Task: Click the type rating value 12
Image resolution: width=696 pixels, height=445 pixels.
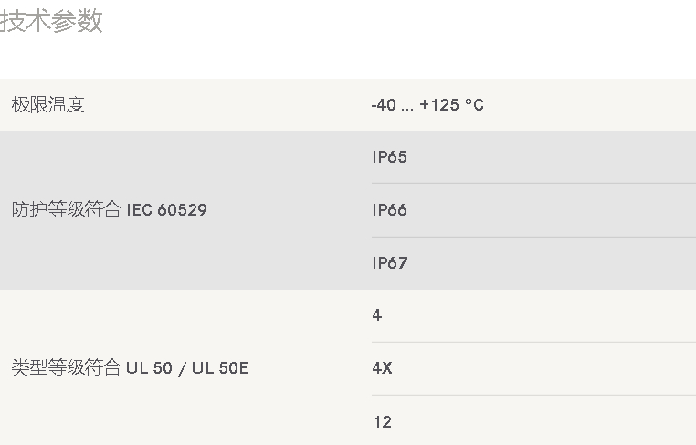Action: pyautogui.click(x=382, y=422)
